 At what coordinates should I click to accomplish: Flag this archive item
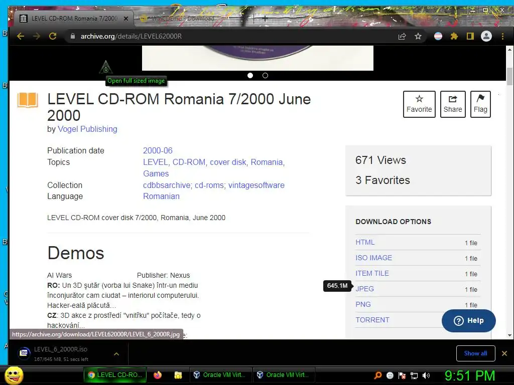click(480, 104)
